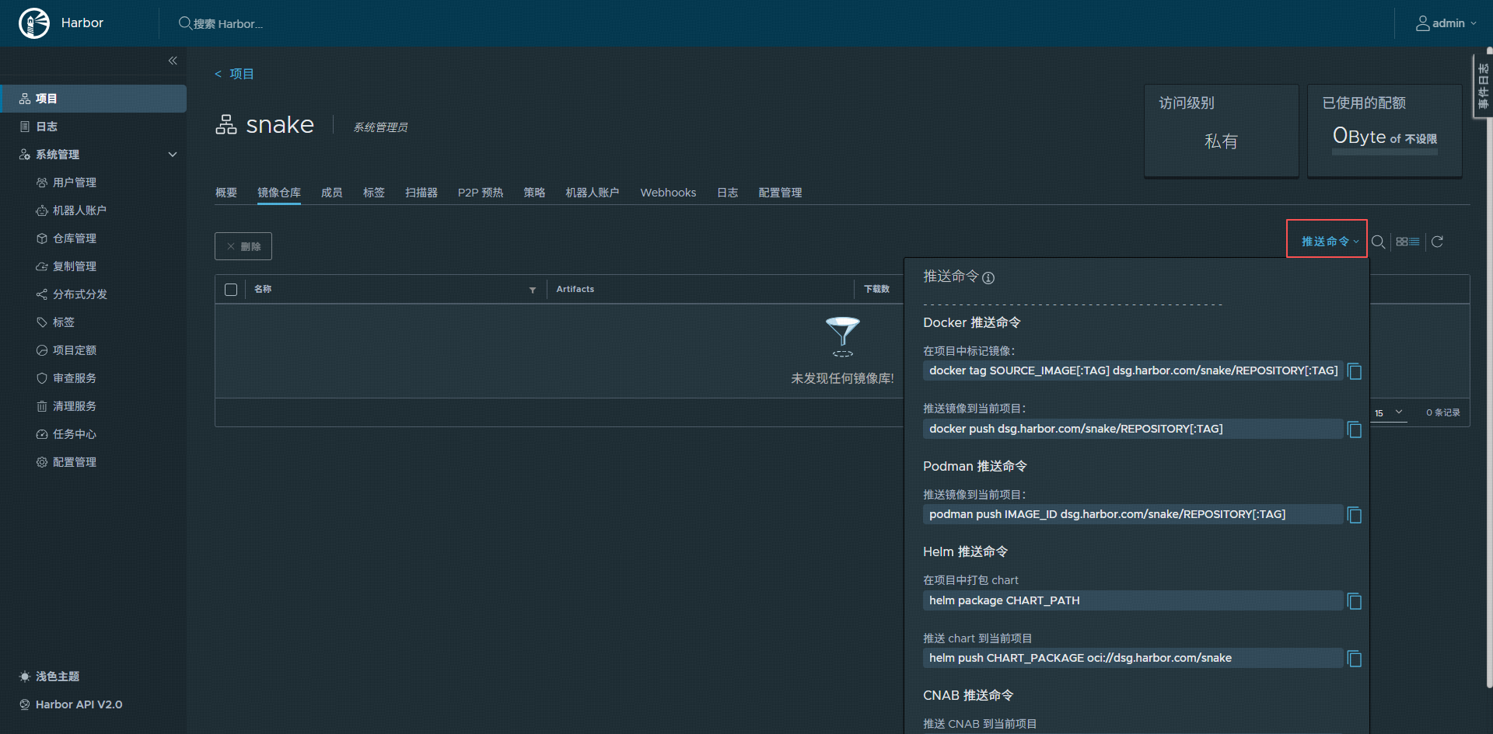Screen dimensions: 1493x734
Task: Copy the helm push command
Action: (x=1355, y=659)
